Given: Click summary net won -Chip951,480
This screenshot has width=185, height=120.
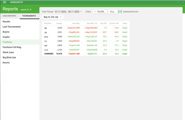Looking at the screenshot, I should 74,54.
